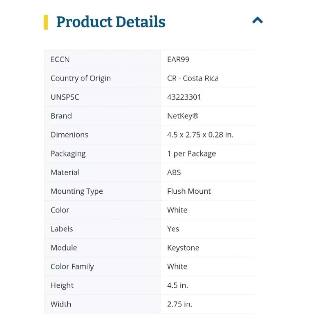Click the Yes value for Labels
Screen dimensions: 327x327
pyautogui.click(x=173, y=228)
